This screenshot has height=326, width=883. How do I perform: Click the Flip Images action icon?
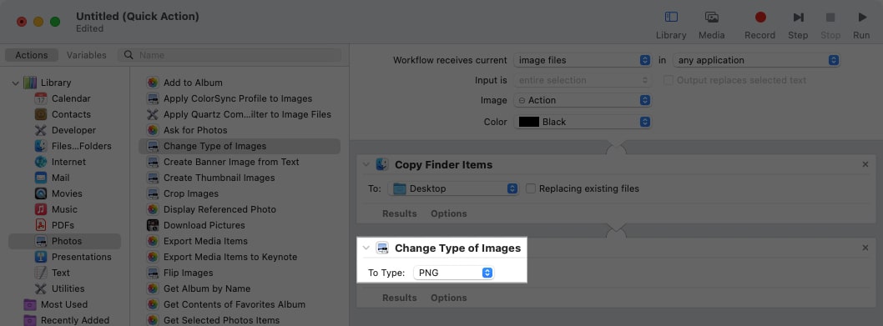[x=153, y=273]
